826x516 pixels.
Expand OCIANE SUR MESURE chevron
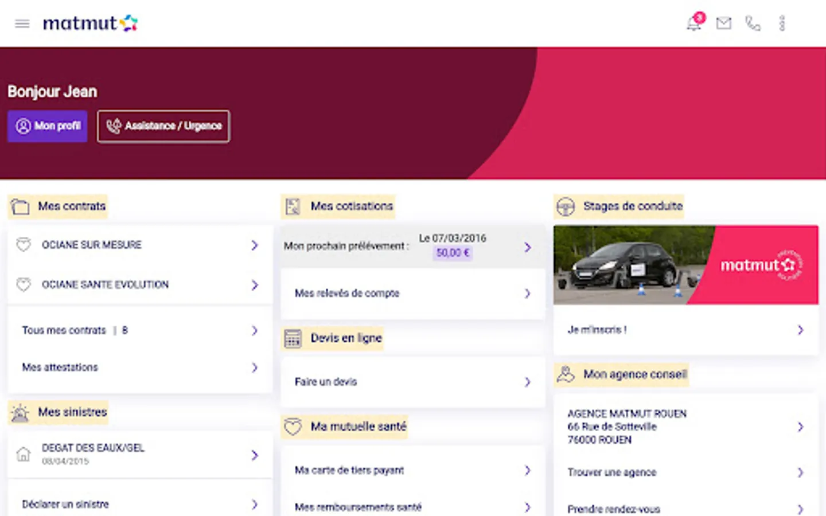click(x=255, y=245)
